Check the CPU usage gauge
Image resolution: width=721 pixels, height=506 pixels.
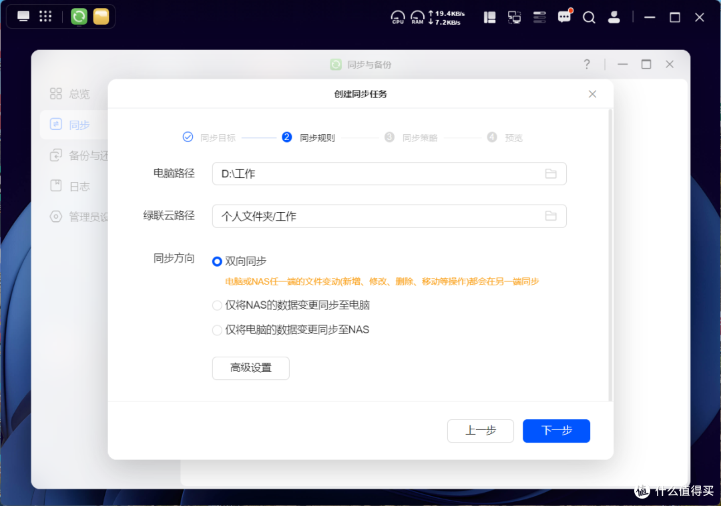coord(398,17)
